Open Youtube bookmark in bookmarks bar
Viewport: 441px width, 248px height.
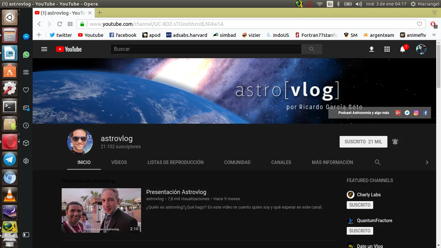click(91, 35)
